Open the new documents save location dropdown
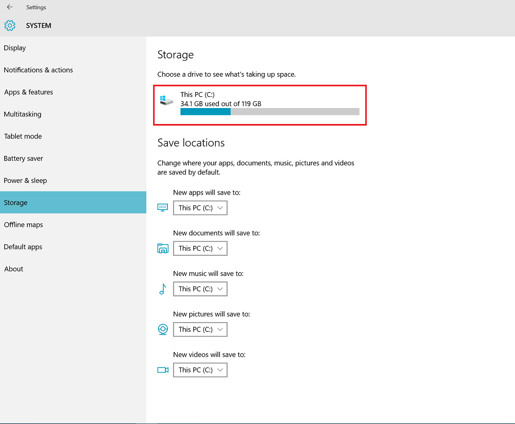This screenshot has width=515, height=424. click(200, 249)
